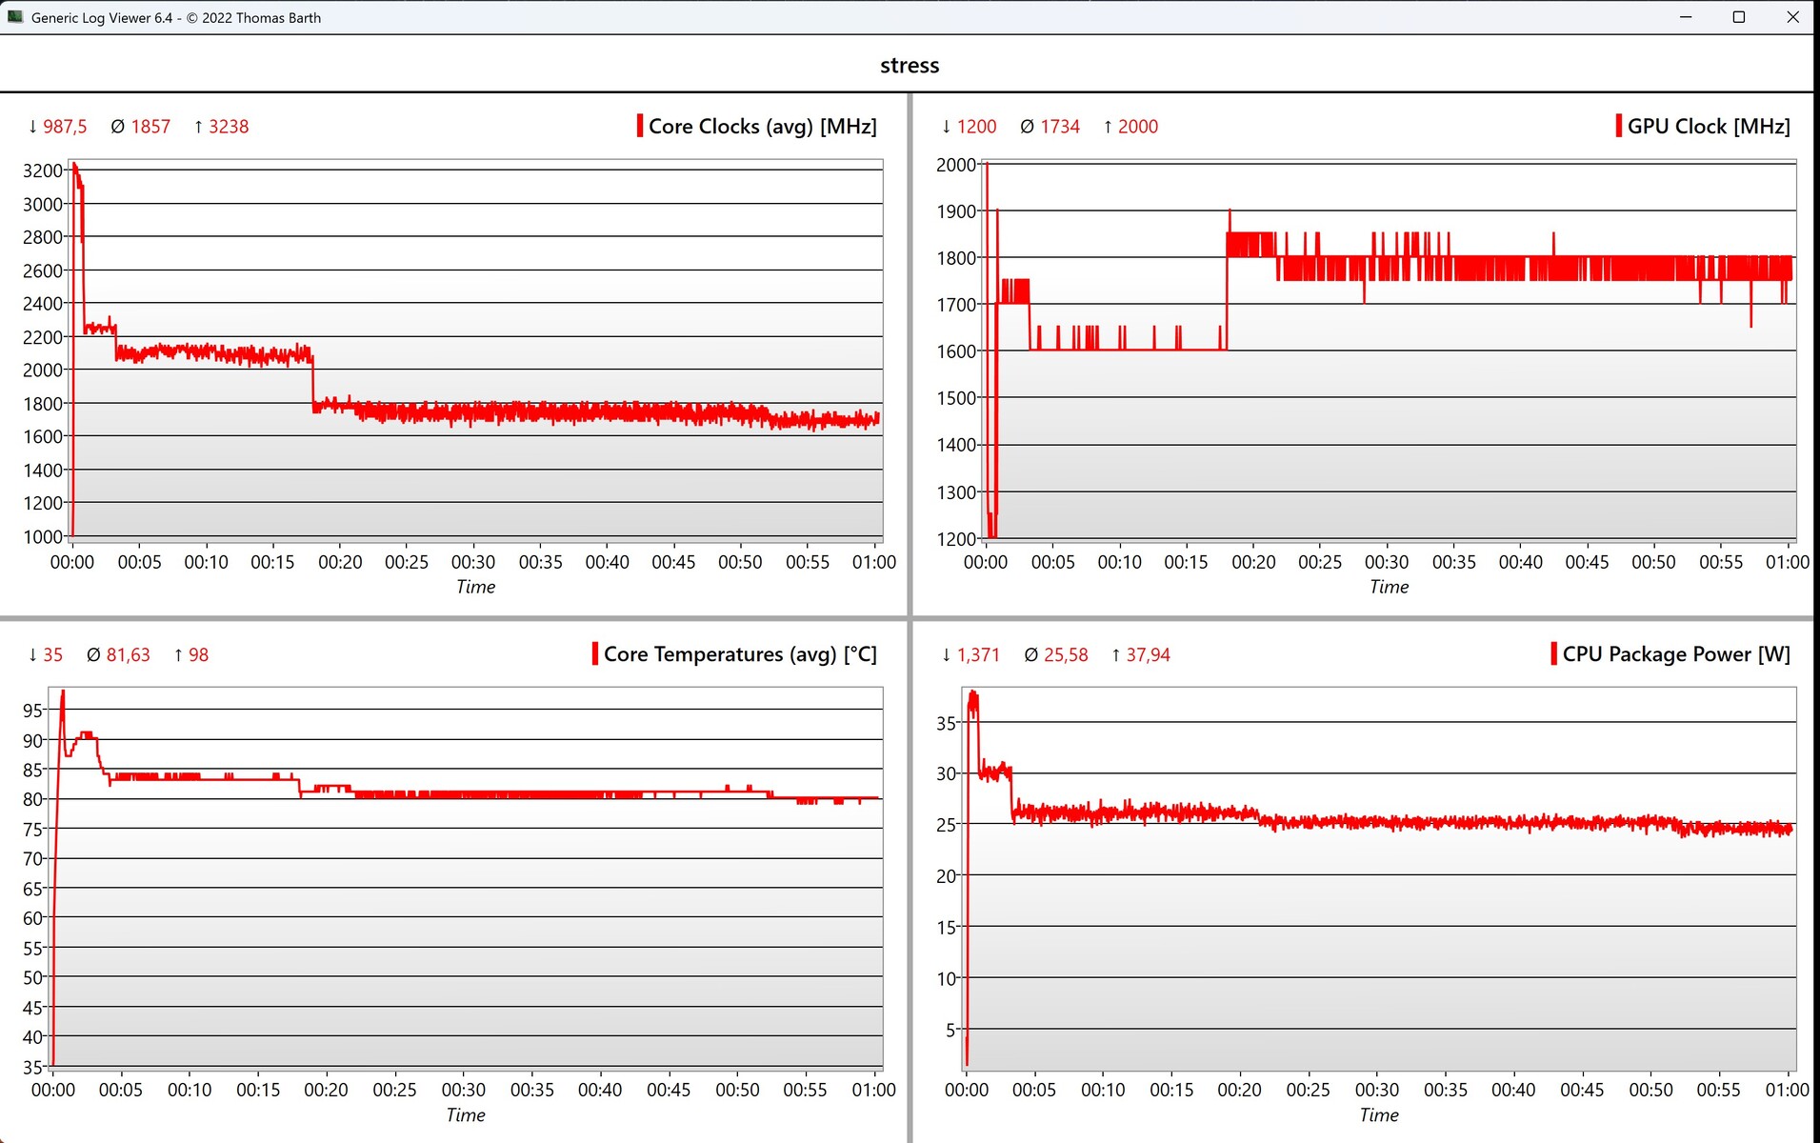Screen dimensions: 1820x1143
Task: Click the GPU Clock maximum value '2000'
Action: click(1138, 127)
